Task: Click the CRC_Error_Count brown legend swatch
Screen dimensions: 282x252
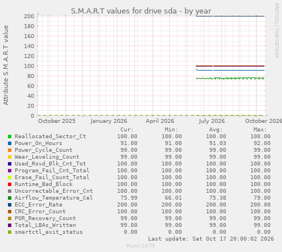Action: [x=10, y=212]
